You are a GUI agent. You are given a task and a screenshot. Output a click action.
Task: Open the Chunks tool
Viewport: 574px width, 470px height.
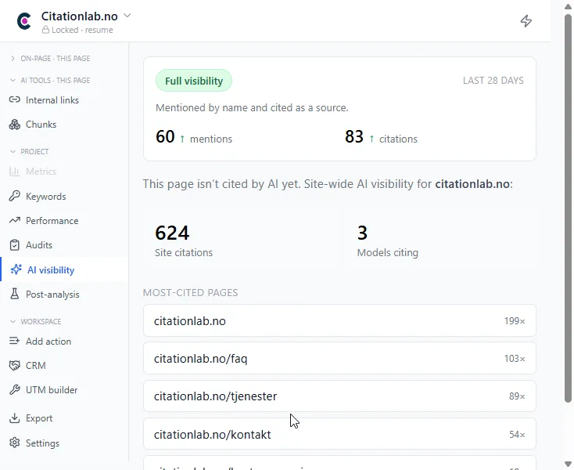[41, 125]
